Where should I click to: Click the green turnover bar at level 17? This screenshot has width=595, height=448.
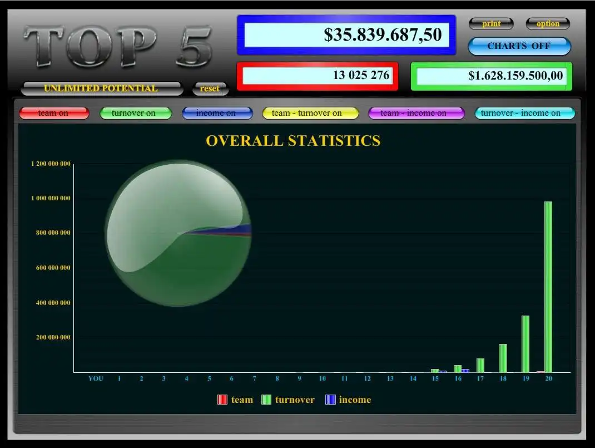point(480,365)
